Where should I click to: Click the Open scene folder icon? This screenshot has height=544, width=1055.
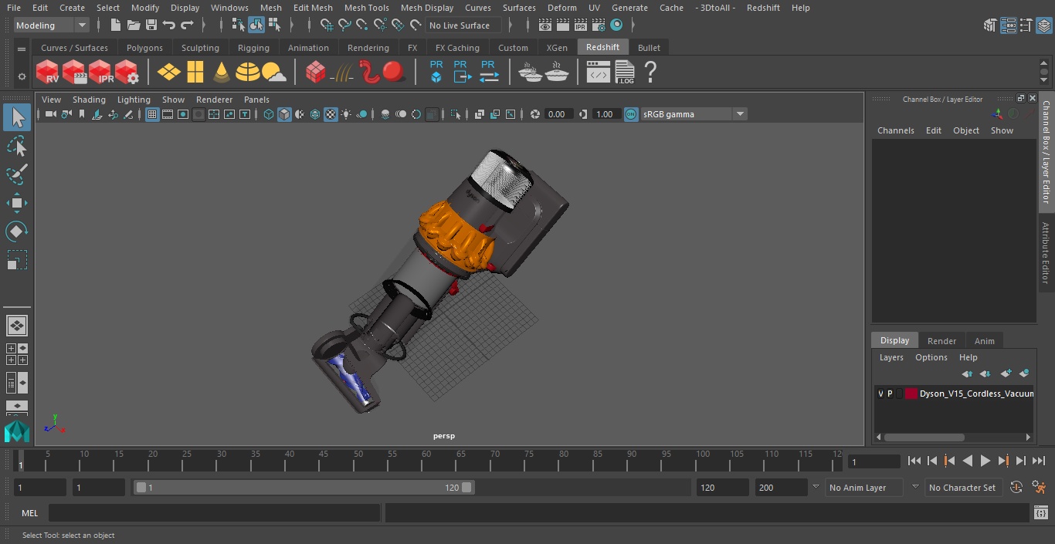(134, 25)
